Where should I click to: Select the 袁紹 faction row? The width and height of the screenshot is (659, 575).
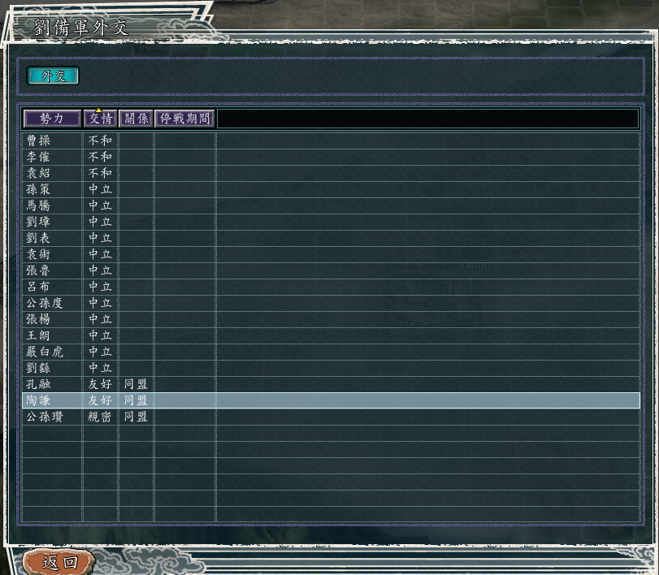331,173
